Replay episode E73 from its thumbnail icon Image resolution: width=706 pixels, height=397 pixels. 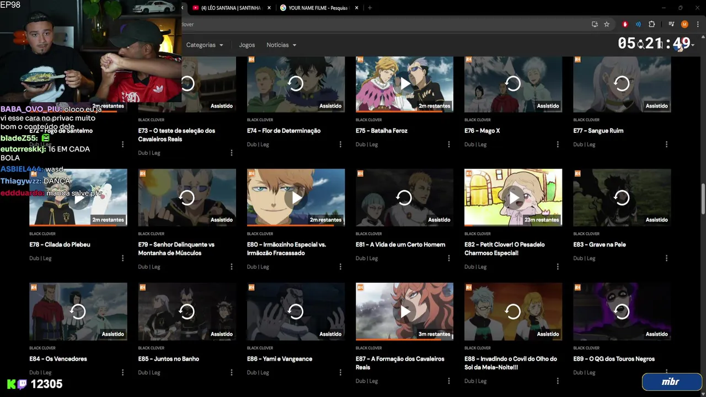(187, 84)
